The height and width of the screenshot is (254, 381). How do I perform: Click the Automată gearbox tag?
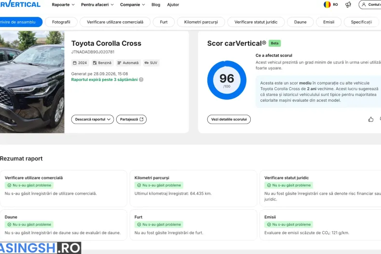[128, 63]
